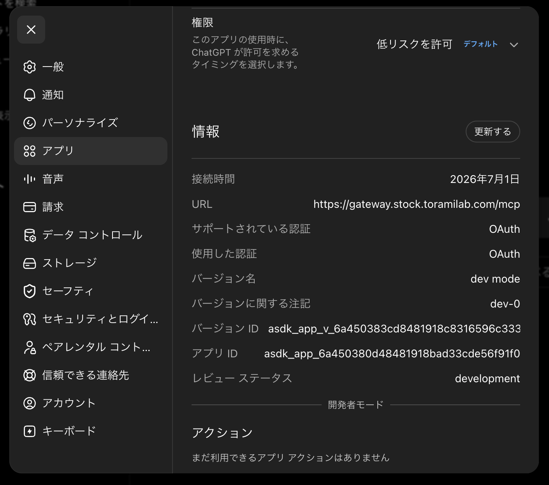Click the gateway.stock.toramilab.com/mcp URL value

(x=417, y=204)
